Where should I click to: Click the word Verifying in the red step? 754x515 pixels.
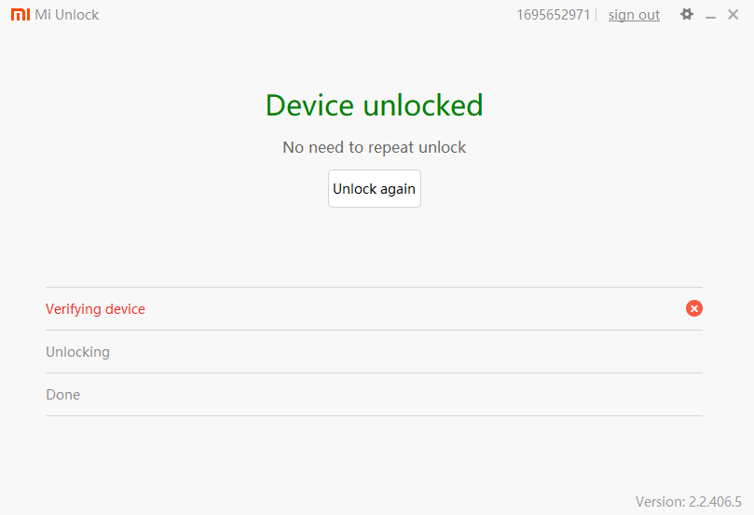point(74,309)
